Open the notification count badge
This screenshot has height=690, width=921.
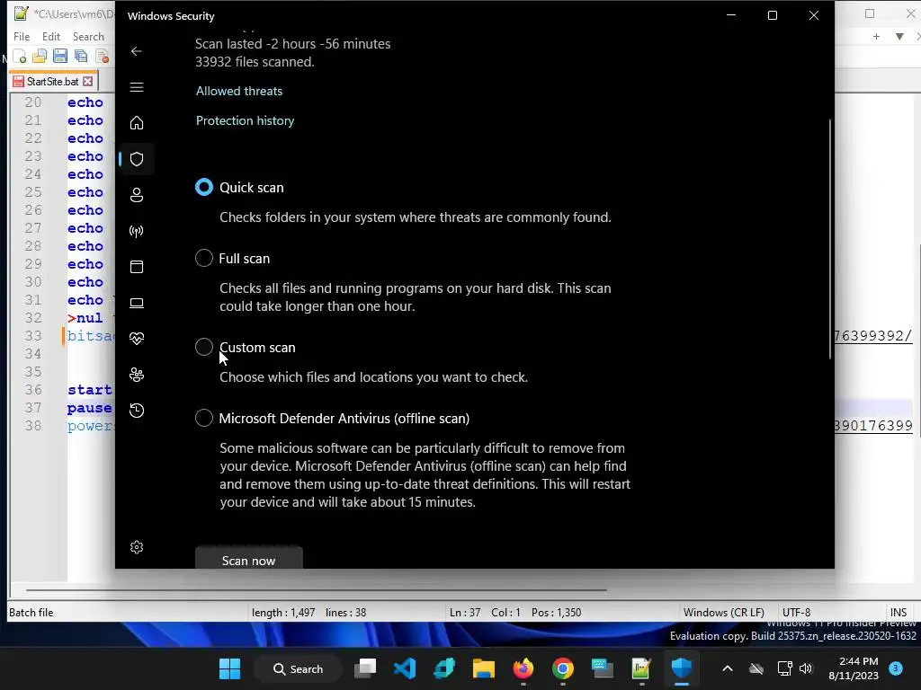[896, 668]
